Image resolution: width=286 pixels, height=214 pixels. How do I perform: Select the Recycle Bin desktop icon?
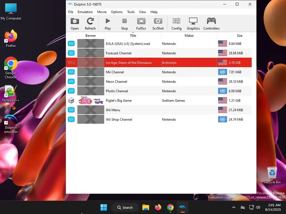click(x=272, y=175)
